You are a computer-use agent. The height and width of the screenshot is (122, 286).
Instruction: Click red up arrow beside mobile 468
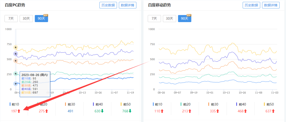pos(245,111)
